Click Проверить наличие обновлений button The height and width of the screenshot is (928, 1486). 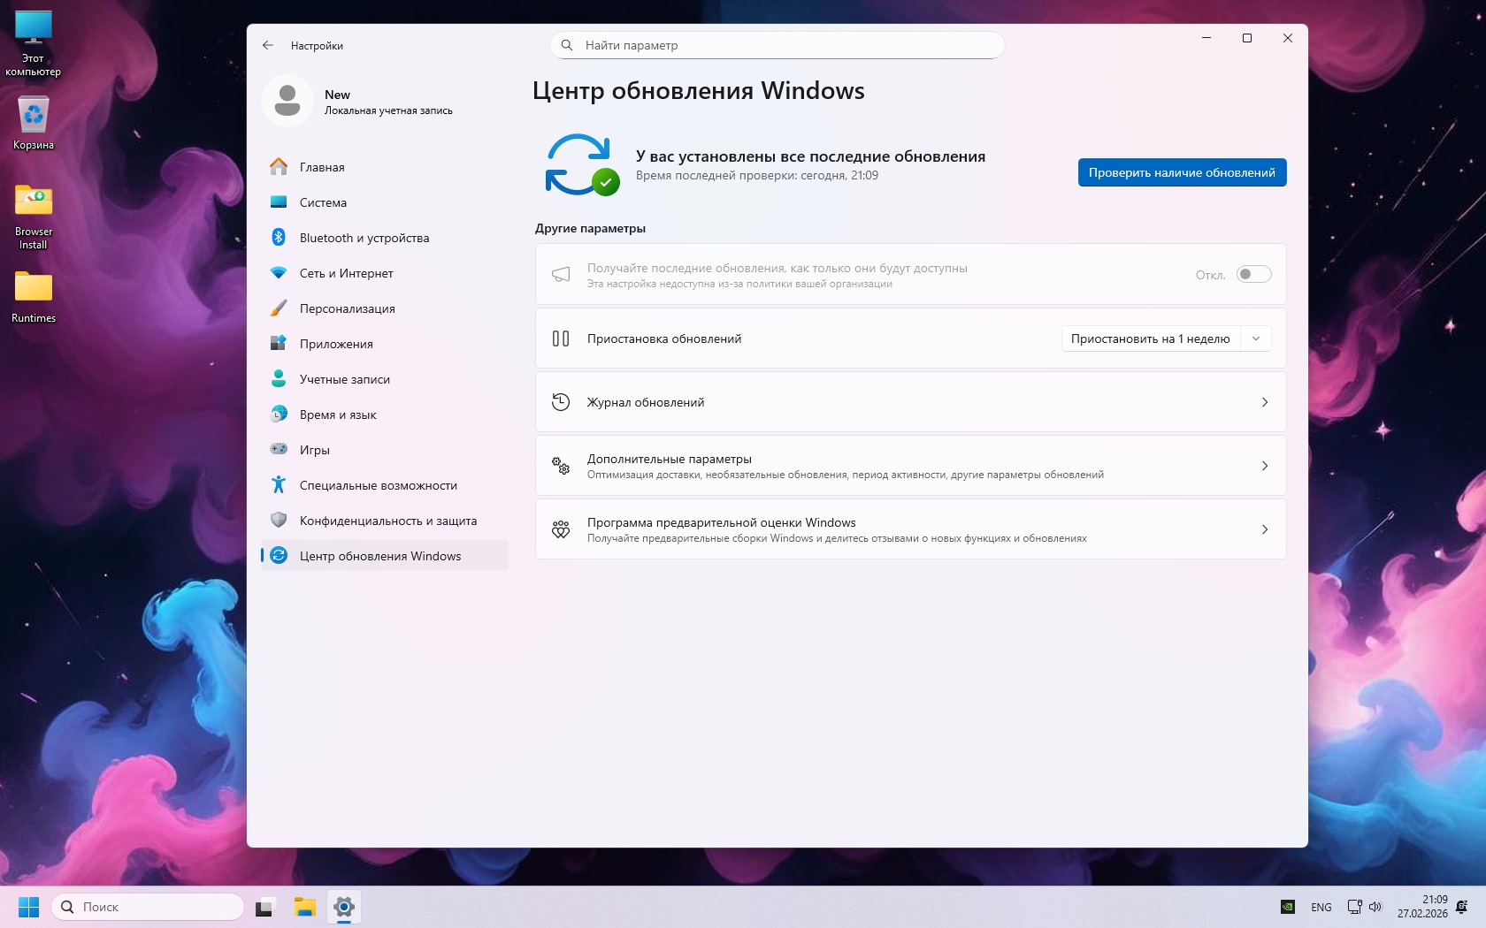1182,172
